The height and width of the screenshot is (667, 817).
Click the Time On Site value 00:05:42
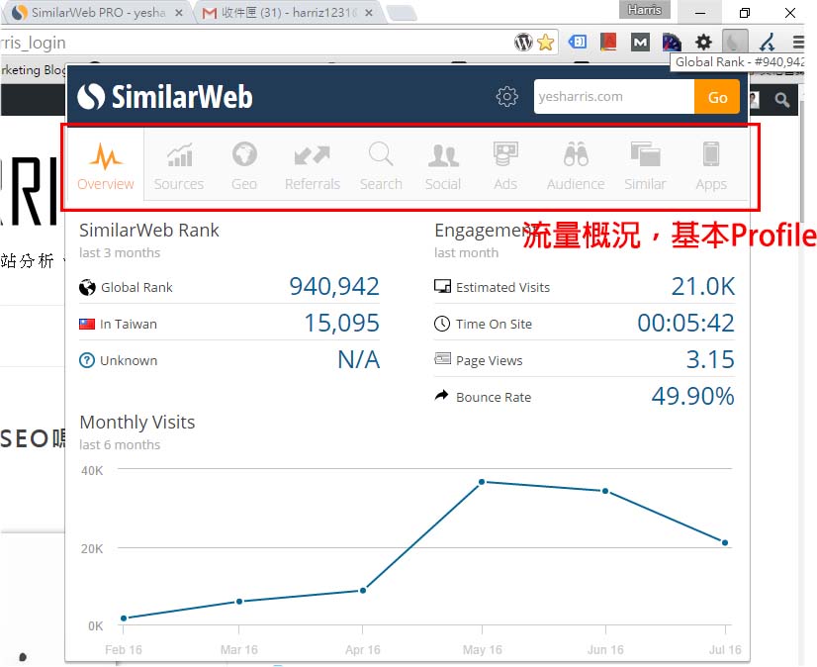685,323
